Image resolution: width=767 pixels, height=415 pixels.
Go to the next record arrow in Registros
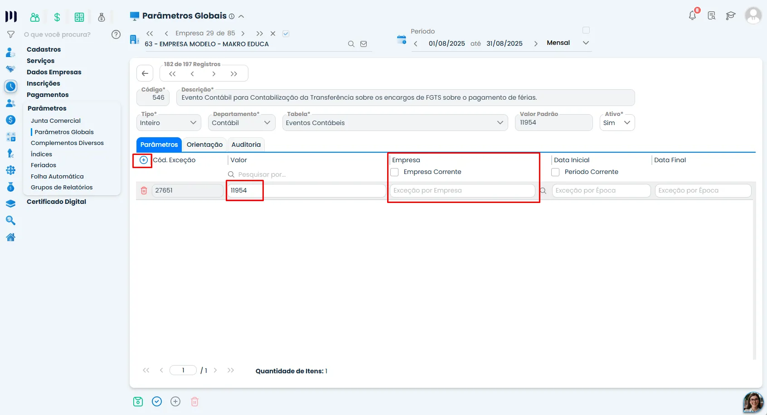(x=214, y=74)
